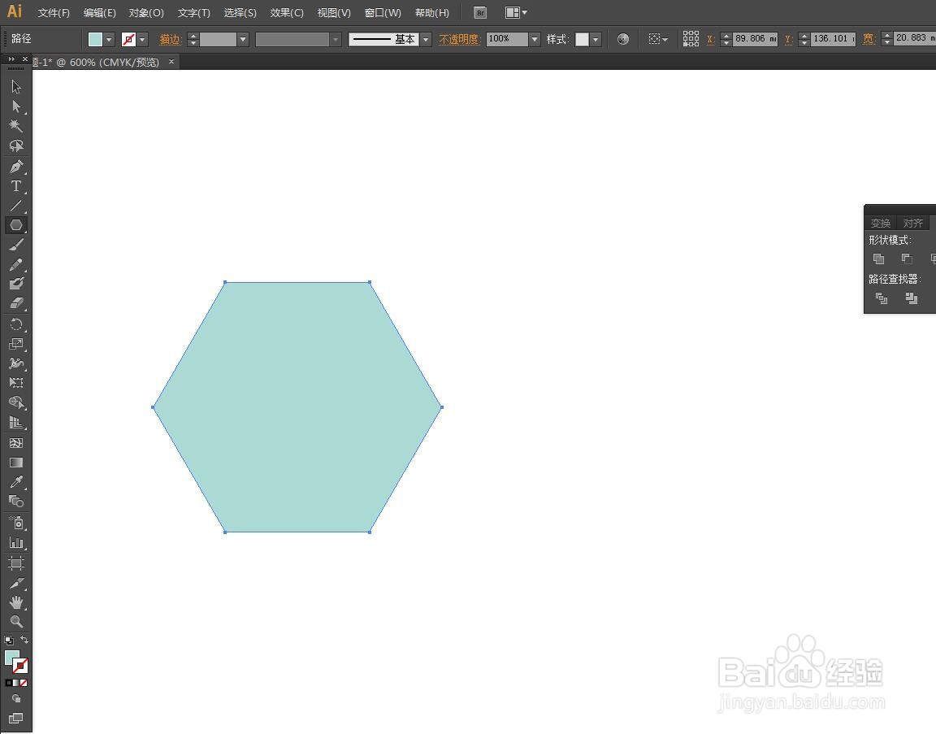Expand the fill color dropdown arrow
The width and height of the screenshot is (936, 734).
click(109, 39)
